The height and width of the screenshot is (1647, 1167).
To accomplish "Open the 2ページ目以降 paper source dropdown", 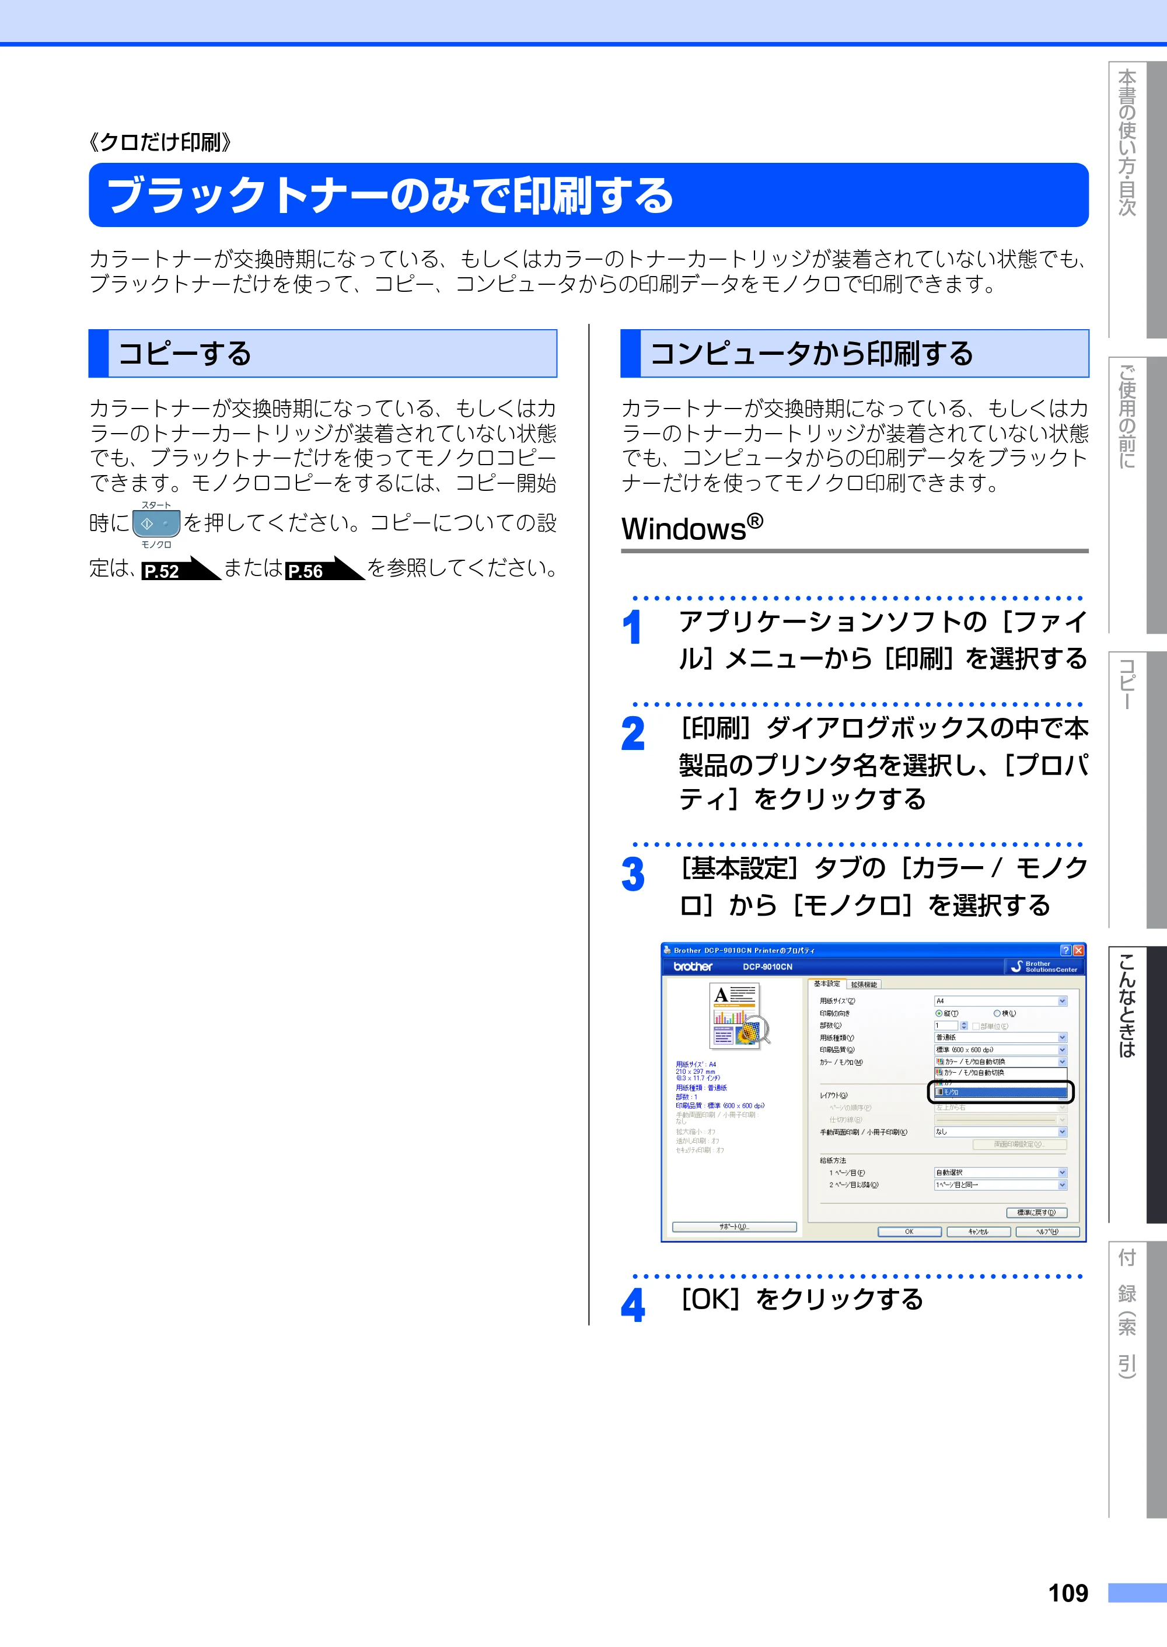I will (x=1000, y=1185).
